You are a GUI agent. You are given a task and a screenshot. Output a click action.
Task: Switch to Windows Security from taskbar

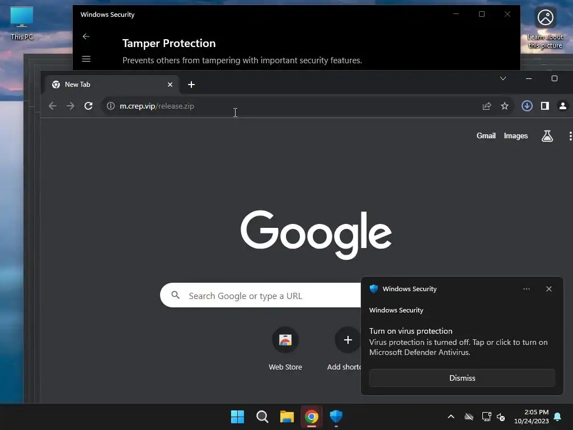click(336, 417)
